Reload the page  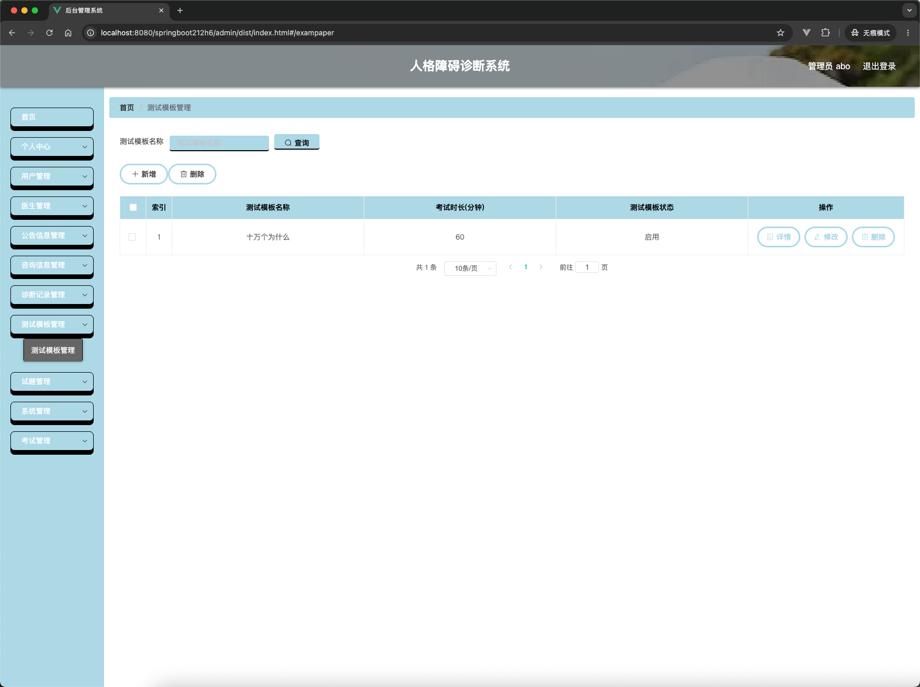click(x=49, y=33)
